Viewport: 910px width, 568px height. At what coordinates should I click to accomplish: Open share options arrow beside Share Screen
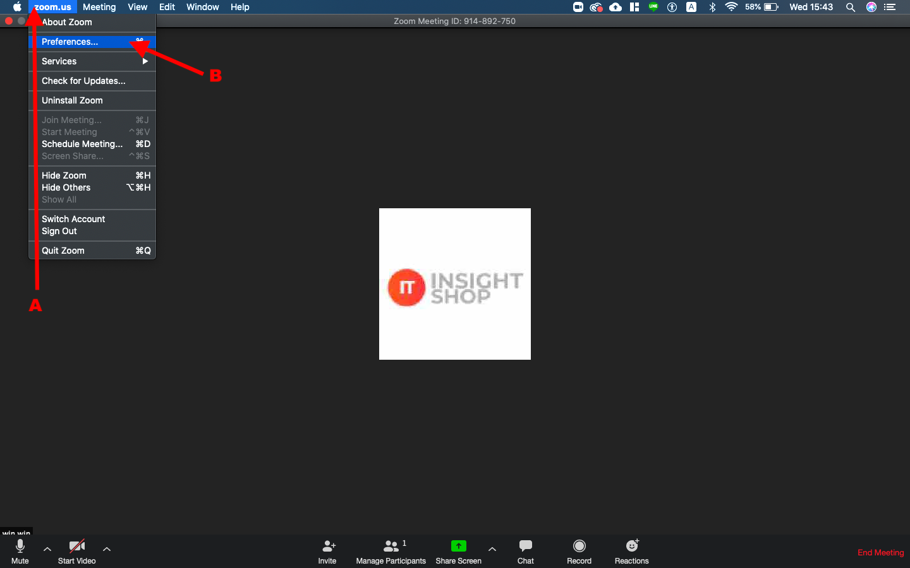point(492,549)
